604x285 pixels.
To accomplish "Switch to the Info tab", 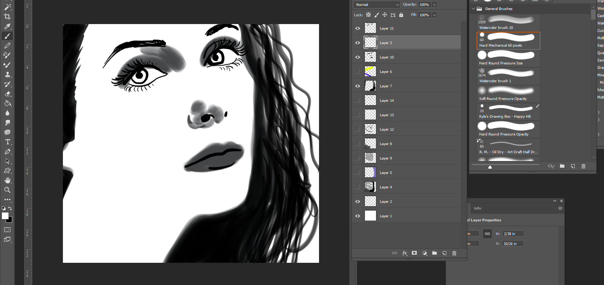I will tap(477, 208).
